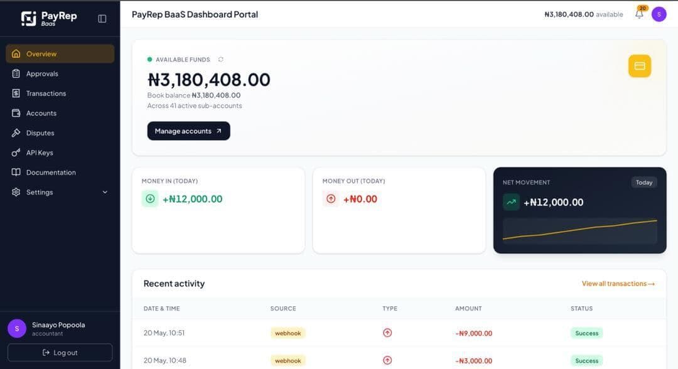This screenshot has width=678, height=369.
Task: Open the Overview page
Action: [60, 54]
